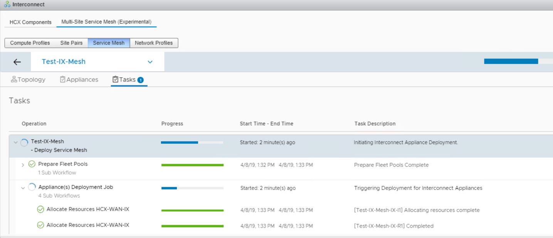Collapse the Appliance(s) Deployment Job row
553x238 pixels.
23,188
